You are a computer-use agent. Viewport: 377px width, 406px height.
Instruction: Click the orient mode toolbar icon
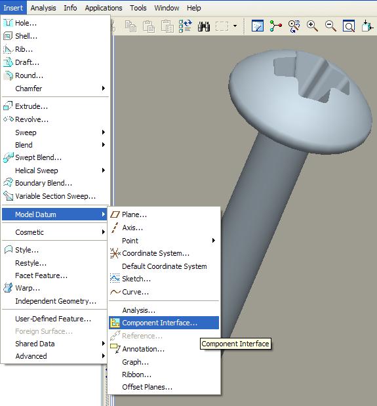point(294,26)
